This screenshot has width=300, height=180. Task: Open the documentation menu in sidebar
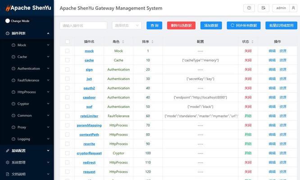click(27, 174)
